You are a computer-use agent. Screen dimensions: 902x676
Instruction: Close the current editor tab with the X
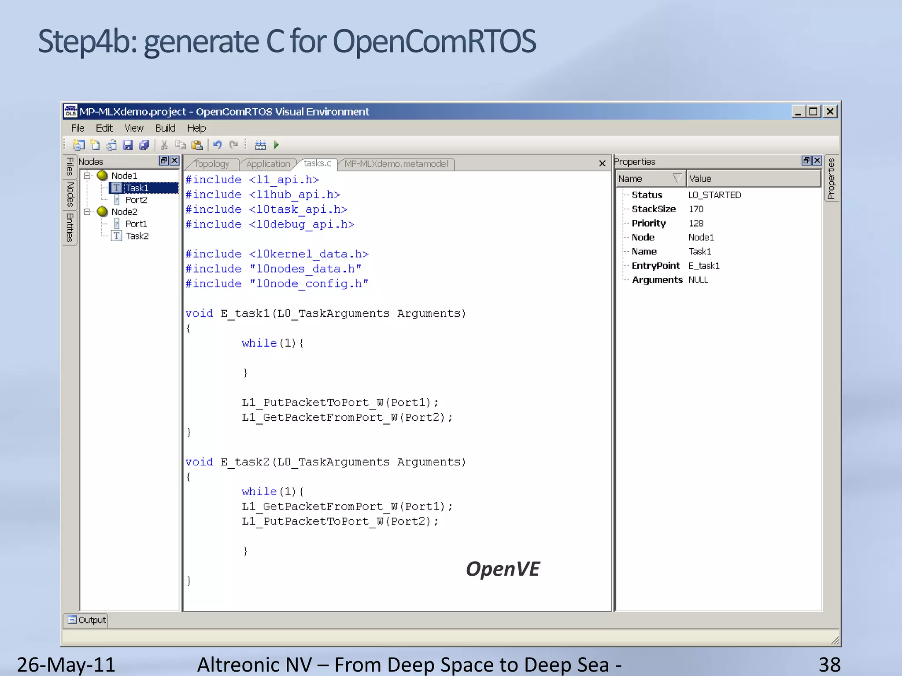pyautogui.click(x=602, y=164)
